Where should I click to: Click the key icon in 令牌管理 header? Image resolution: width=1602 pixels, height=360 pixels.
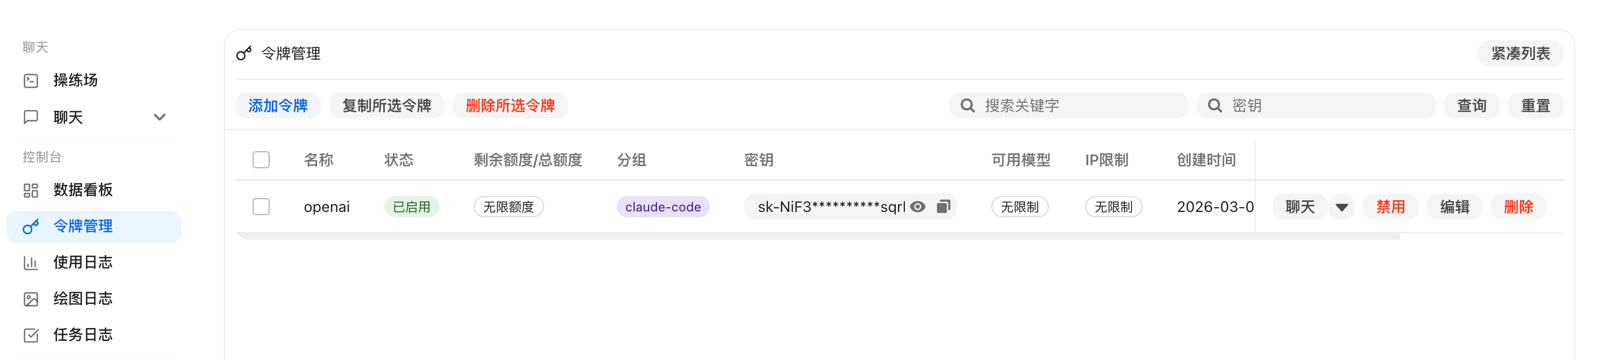(x=244, y=53)
